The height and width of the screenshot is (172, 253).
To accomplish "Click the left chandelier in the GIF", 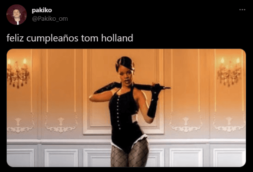I will (x=18, y=74).
